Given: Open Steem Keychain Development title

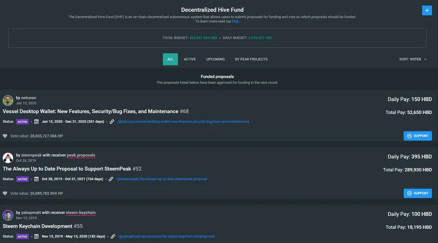Looking at the screenshot, I should click(37, 226).
